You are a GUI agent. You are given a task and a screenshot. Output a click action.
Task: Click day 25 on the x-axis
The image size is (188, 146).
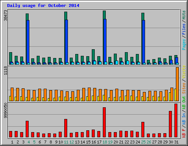coord(143,142)
